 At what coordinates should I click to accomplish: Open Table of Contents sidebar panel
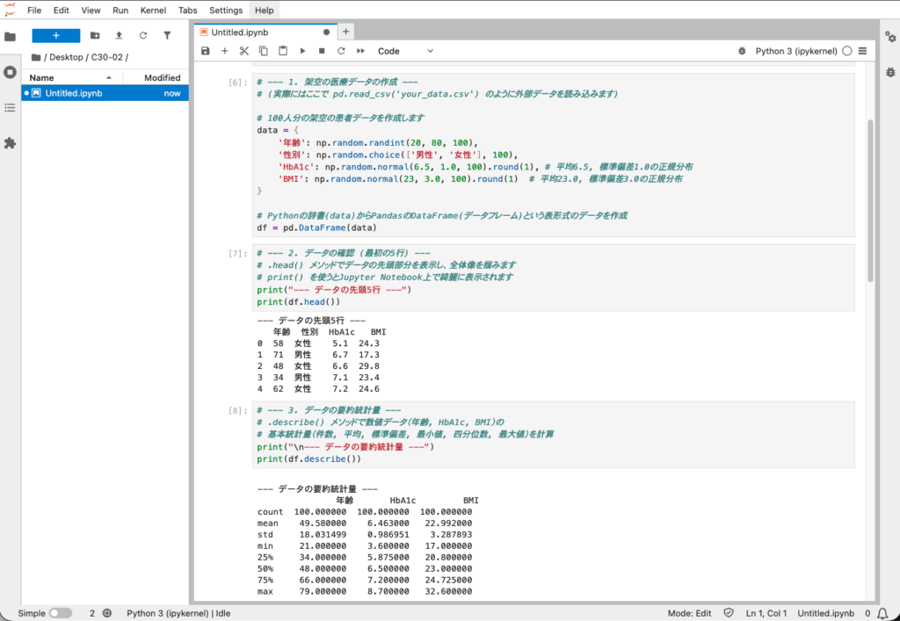click(11, 107)
